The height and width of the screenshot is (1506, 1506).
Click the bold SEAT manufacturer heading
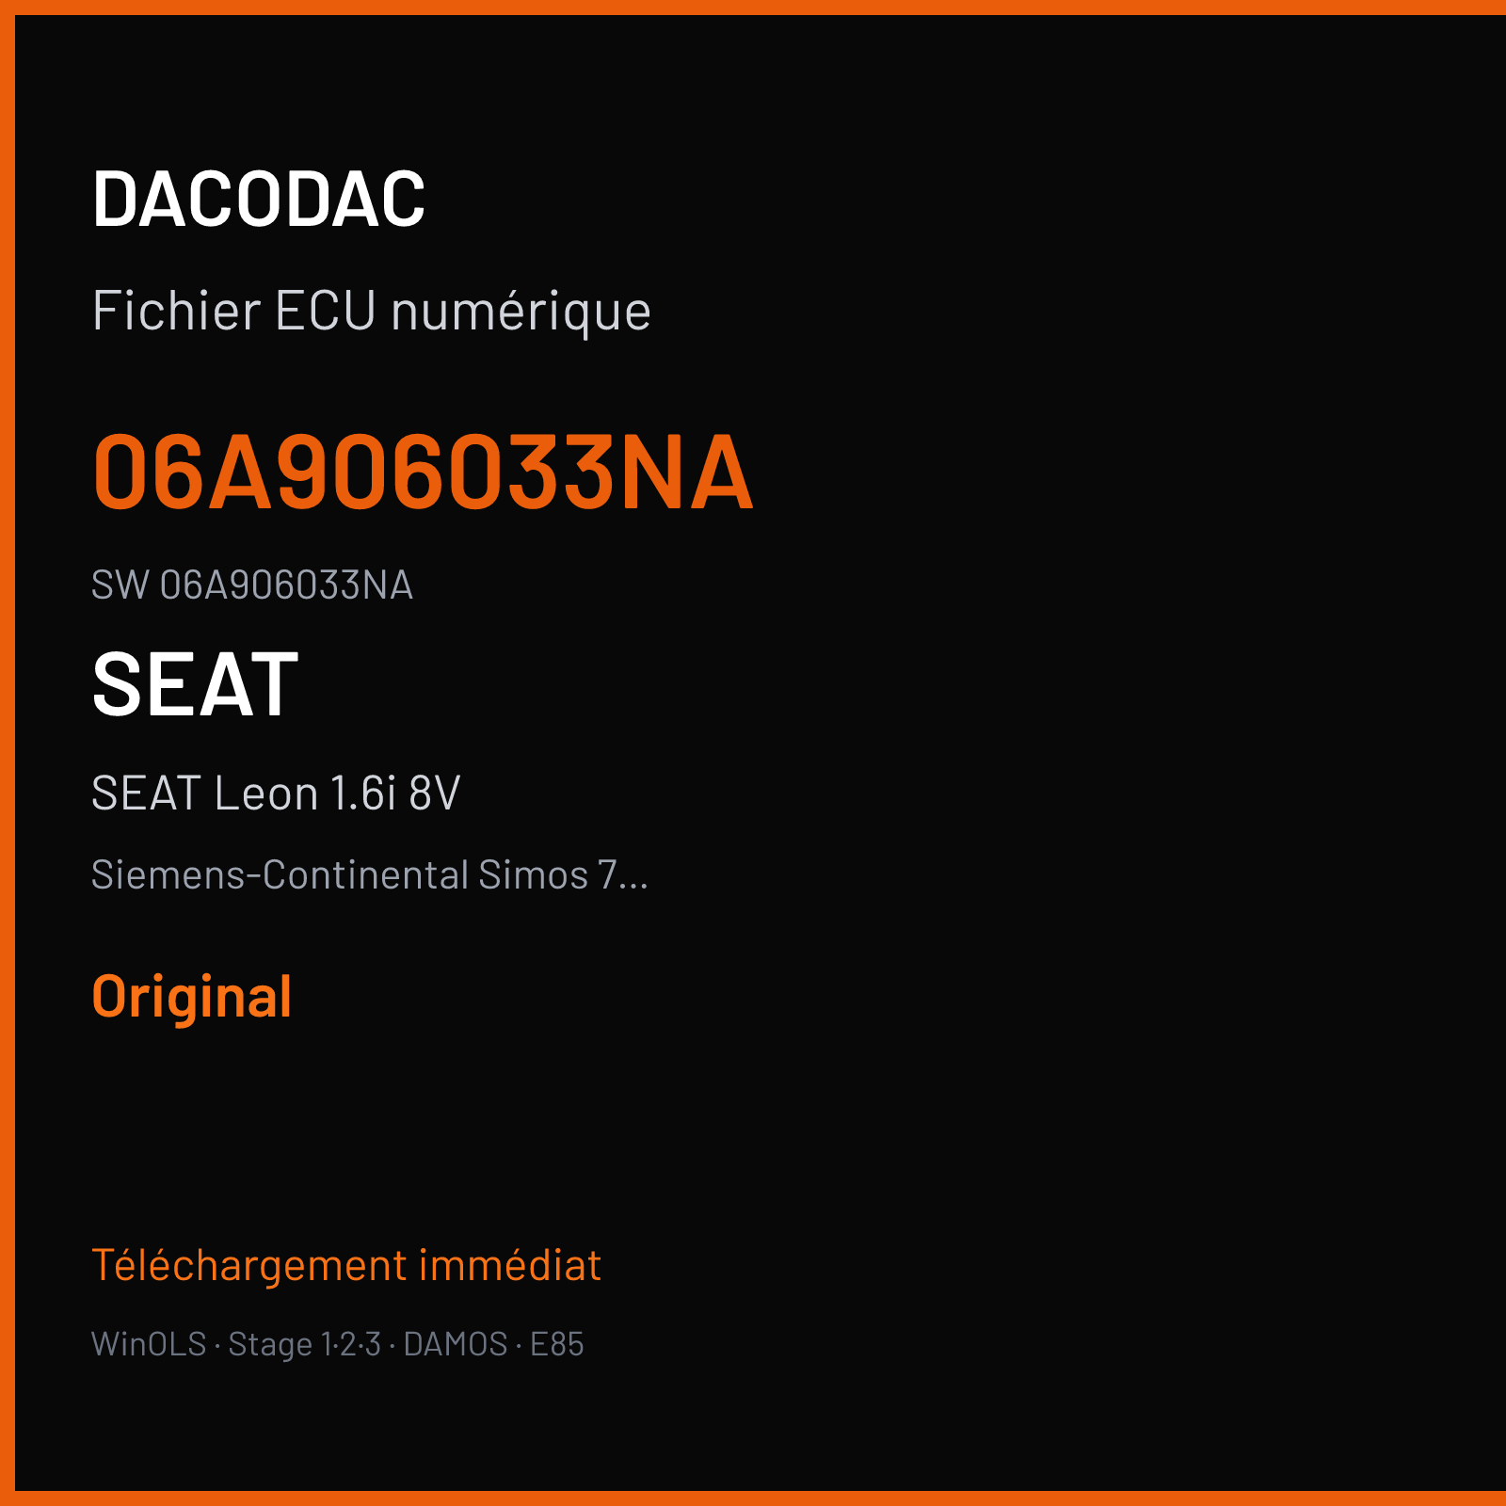[x=195, y=684]
